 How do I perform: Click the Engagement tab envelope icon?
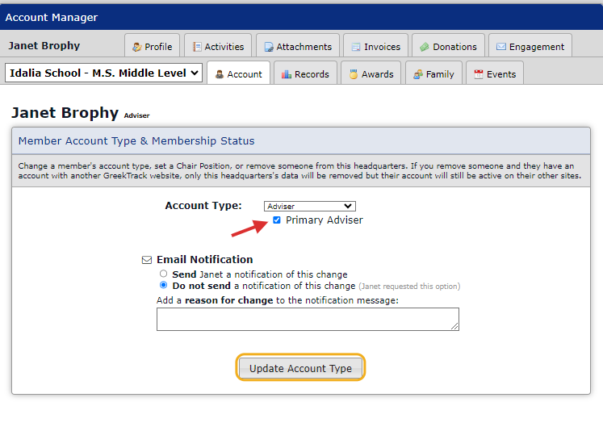(501, 47)
